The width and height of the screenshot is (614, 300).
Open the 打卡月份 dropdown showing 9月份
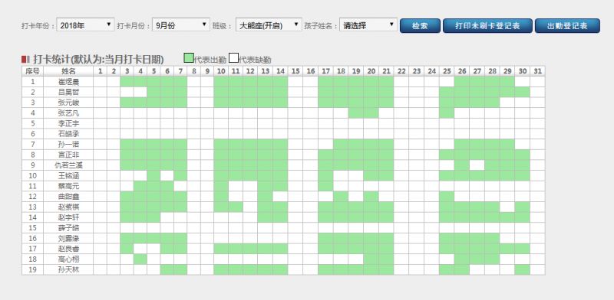181,25
